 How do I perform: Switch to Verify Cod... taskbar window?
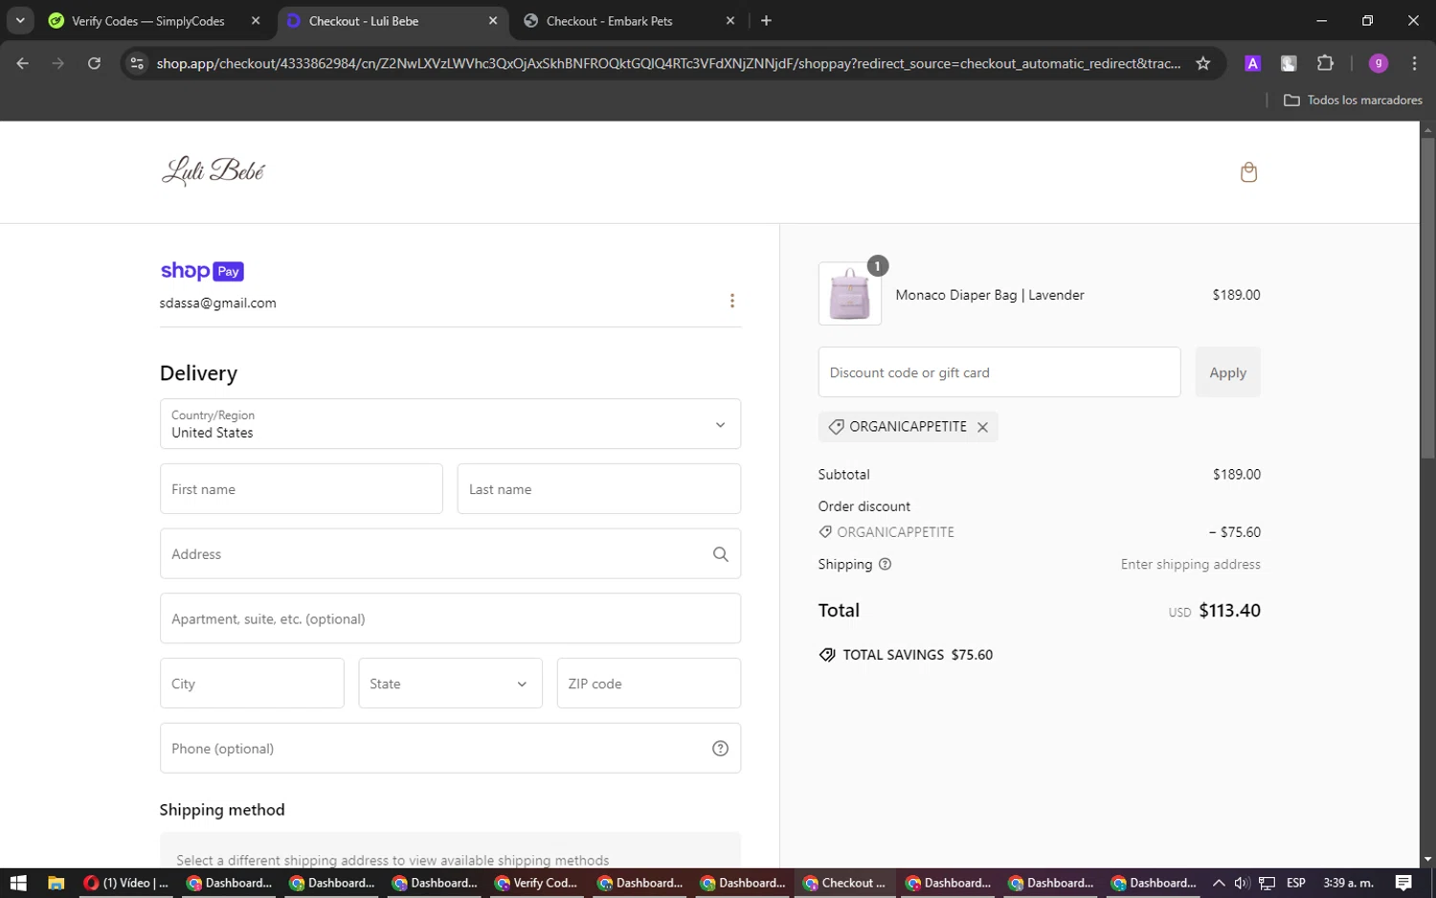536,883
